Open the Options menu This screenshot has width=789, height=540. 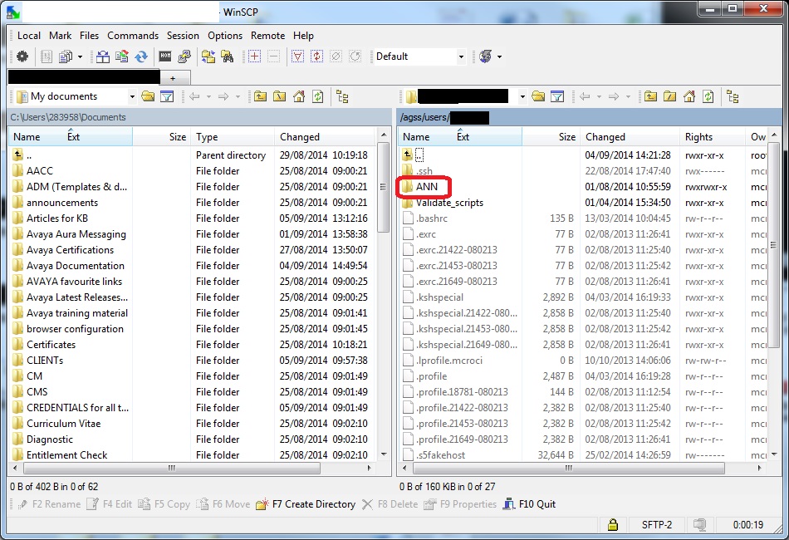[x=225, y=36]
